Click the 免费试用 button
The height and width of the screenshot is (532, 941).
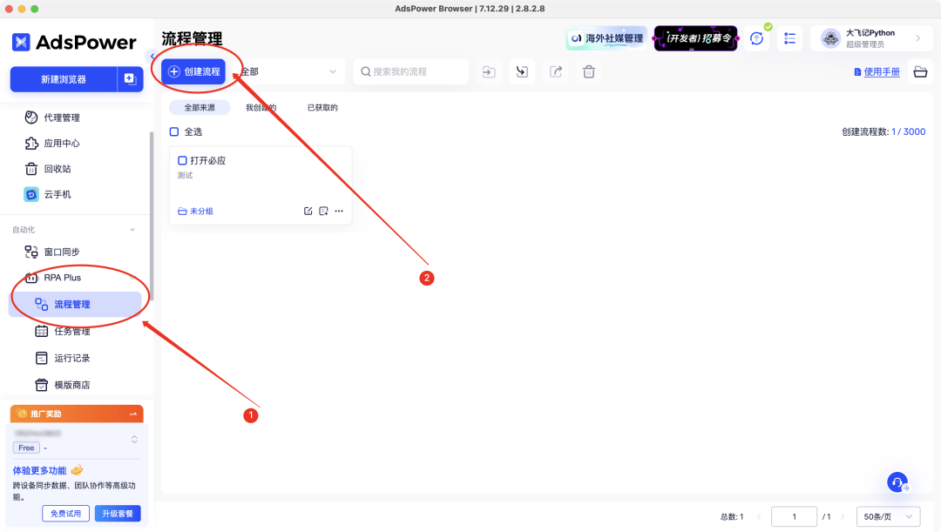(x=65, y=514)
